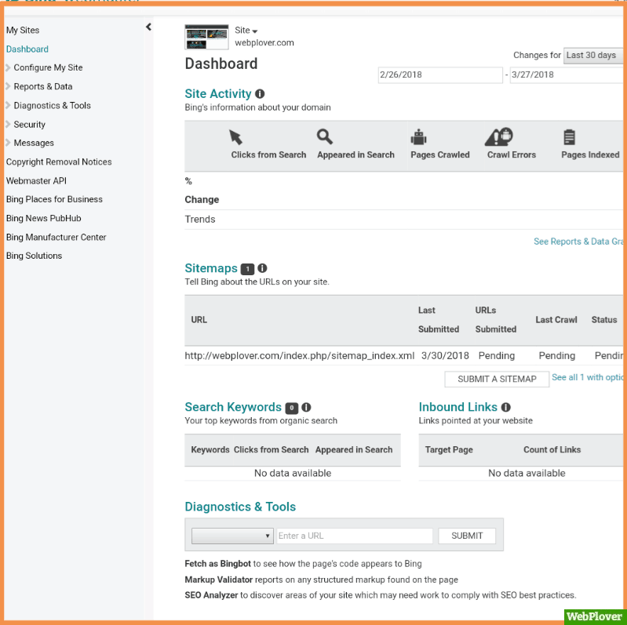Screen dimensions: 627x625
Task: Click info icon next to Site Activity
Action: 260,94
